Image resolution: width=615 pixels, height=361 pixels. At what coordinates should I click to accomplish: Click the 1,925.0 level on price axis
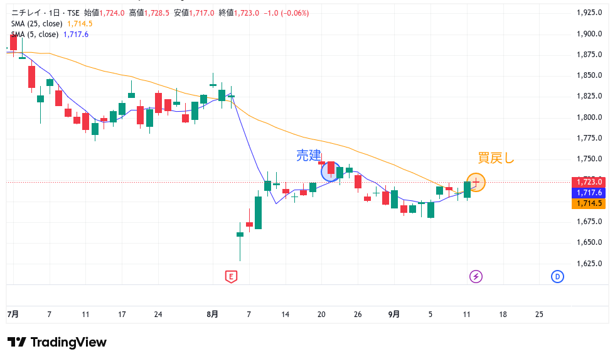tap(589, 13)
